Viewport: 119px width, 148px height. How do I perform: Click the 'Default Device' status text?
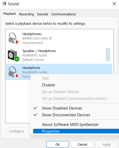33,60
